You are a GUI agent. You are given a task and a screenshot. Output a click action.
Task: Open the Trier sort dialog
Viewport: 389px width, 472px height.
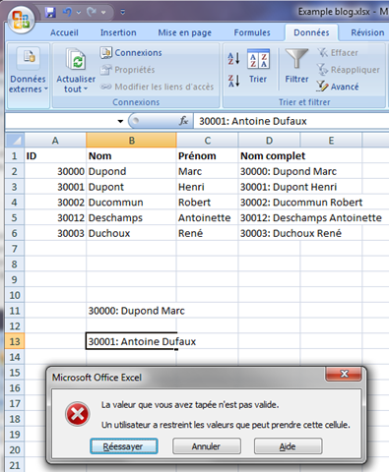click(258, 66)
